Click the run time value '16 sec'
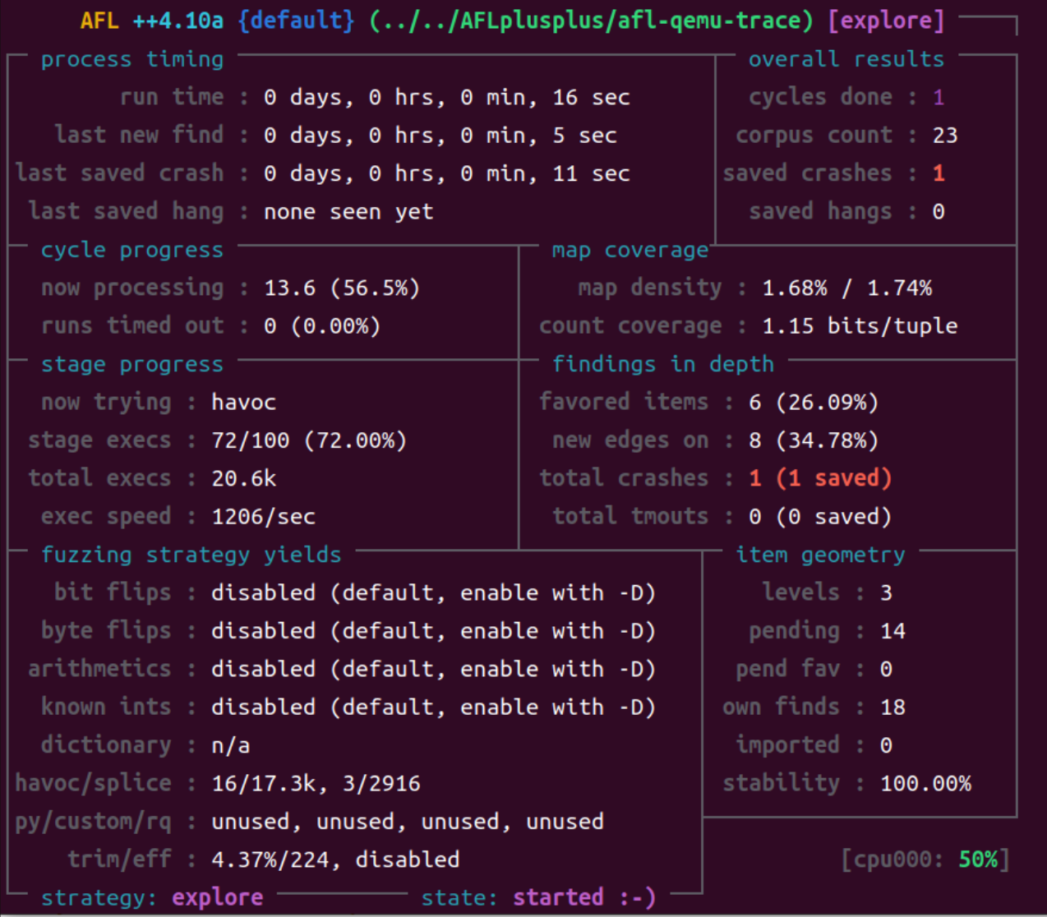The image size is (1047, 917). pyautogui.click(x=591, y=97)
